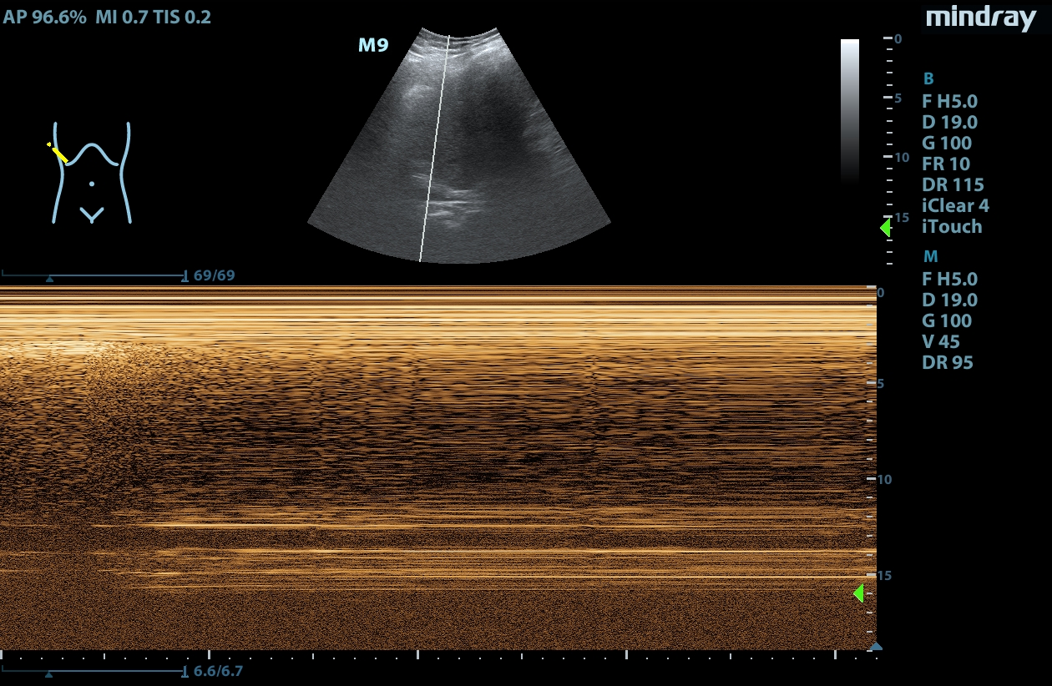The image size is (1052, 686).
Task: Click the MI 0.7 value
Action: pyautogui.click(x=123, y=17)
